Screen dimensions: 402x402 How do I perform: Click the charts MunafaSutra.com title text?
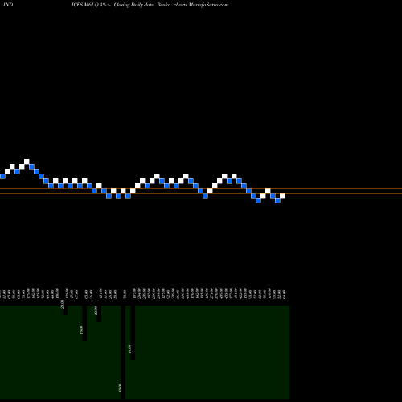(201, 5)
